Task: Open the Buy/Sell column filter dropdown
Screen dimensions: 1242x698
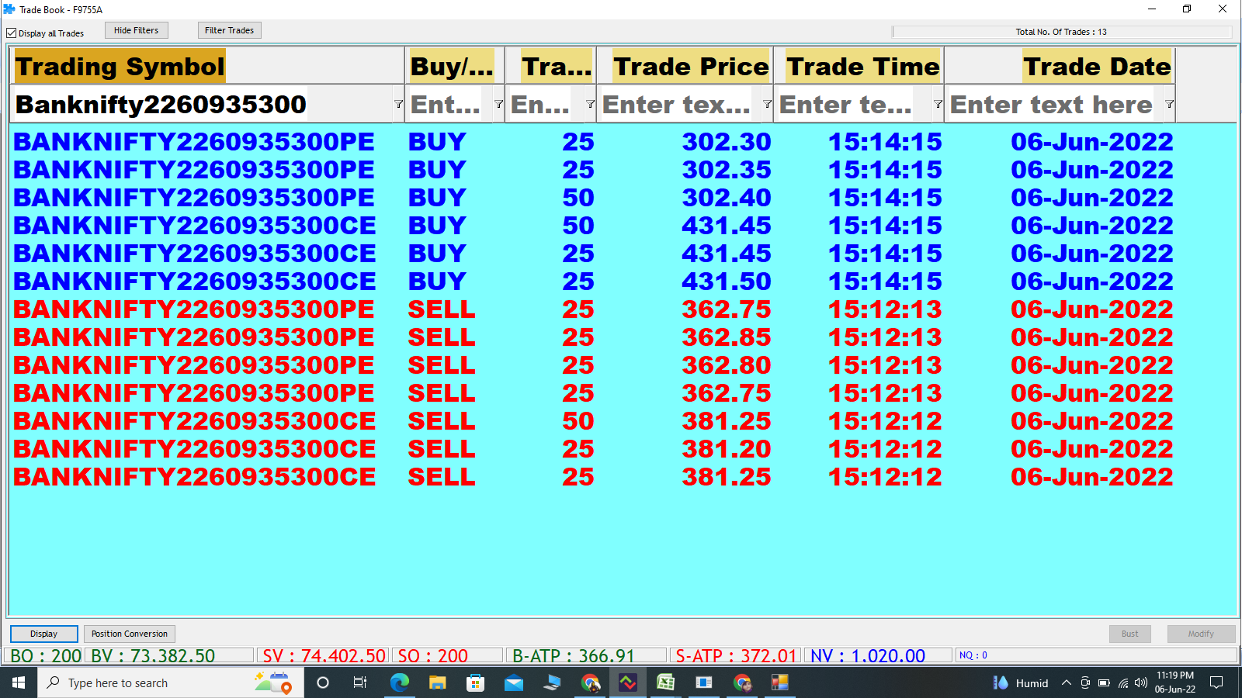Action: click(x=498, y=104)
